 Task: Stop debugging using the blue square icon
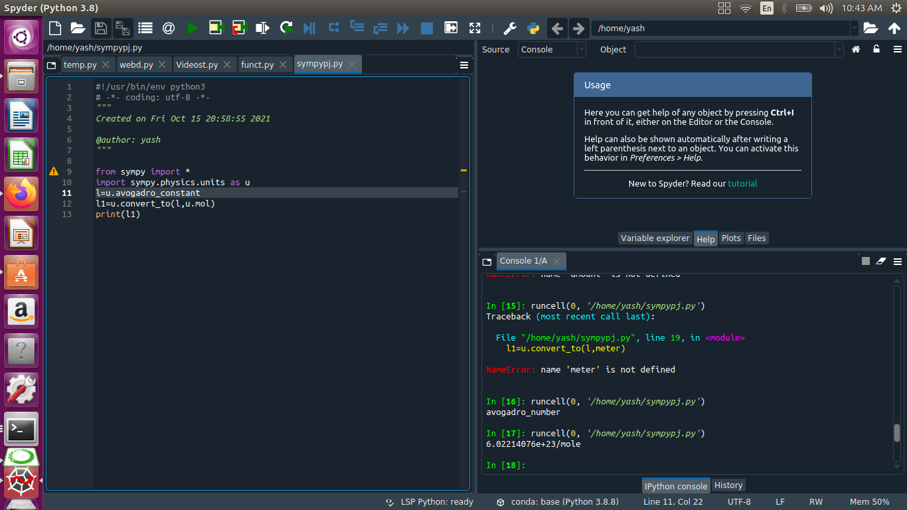[x=427, y=28]
